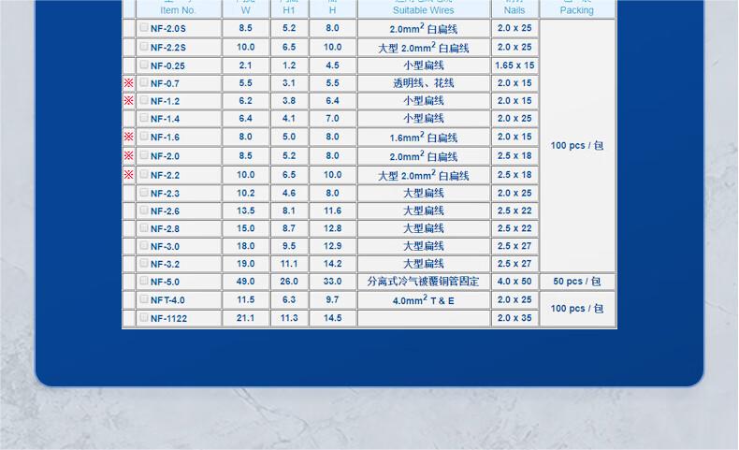
Task: Click the Item No. column header
Action: (178, 9)
